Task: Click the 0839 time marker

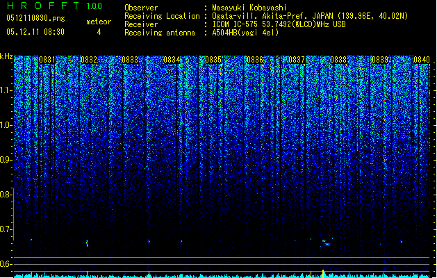Action: tap(380, 60)
